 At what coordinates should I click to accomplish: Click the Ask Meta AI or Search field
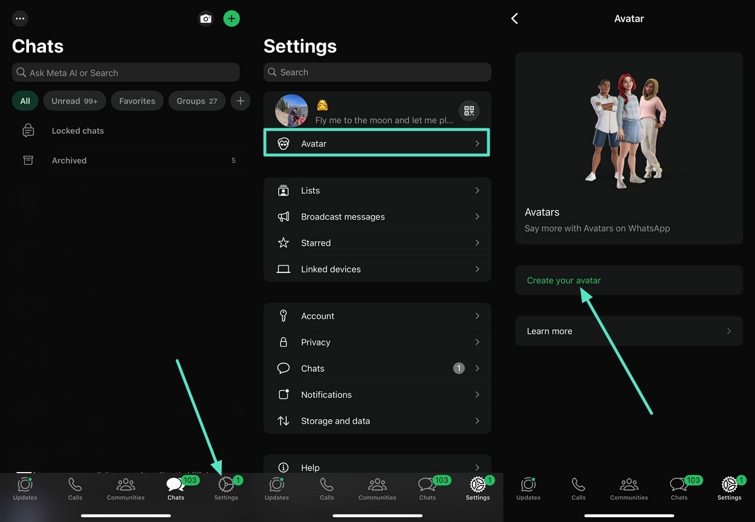click(x=126, y=73)
